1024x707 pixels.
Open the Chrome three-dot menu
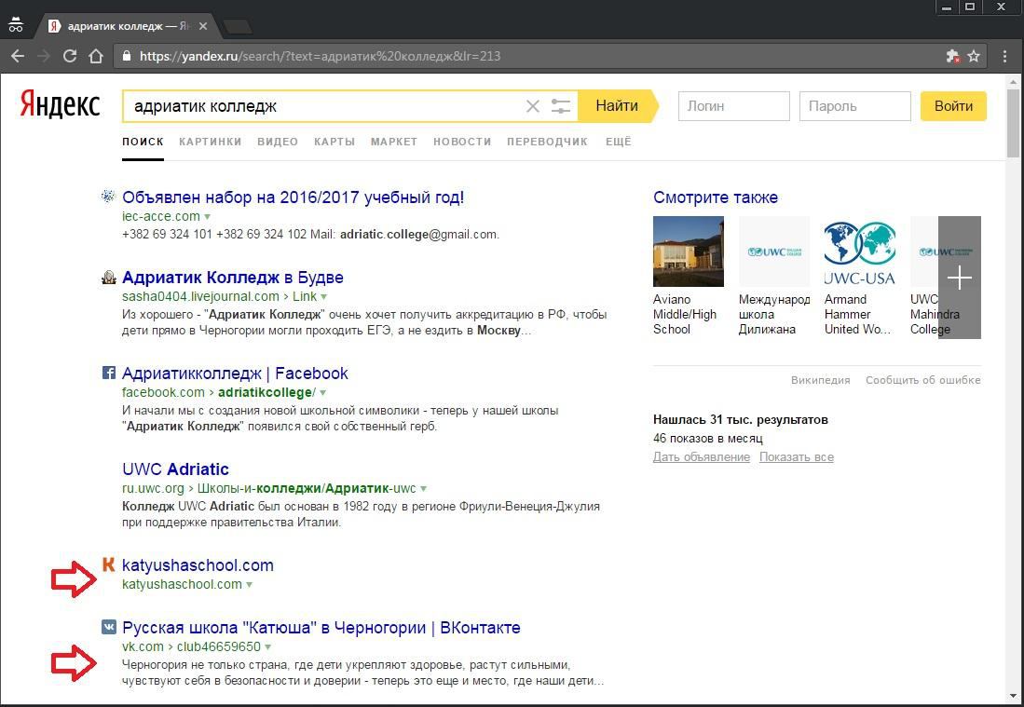(x=1005, y=56)
